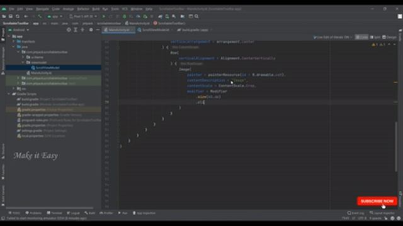Click the red SUBSCRIBE NOW button

(x=377, y=201)
